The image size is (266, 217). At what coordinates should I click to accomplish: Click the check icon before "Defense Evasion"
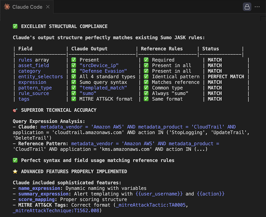[74, 71]
